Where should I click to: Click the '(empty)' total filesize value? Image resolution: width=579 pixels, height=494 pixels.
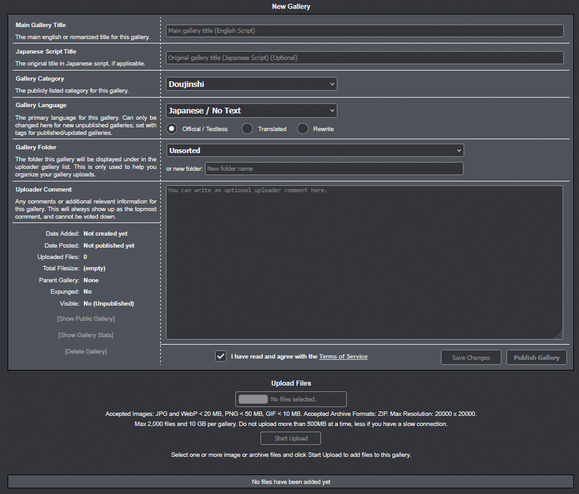(x=95, y=268)
